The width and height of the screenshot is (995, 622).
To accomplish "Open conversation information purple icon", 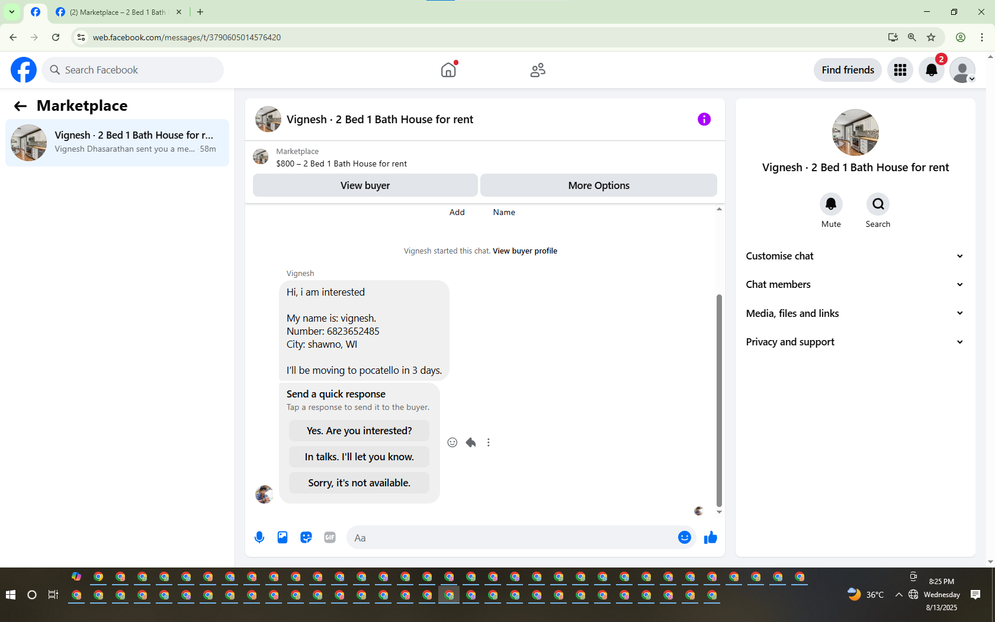I will coord(704,119).
